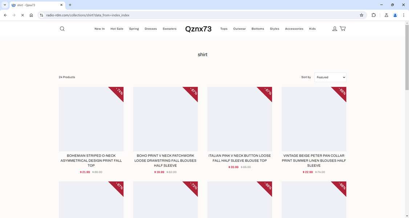The image size is (409, 218).
Task: Open a new browser tab with plus
Action: pyautogui.click(x=70, y=5)
